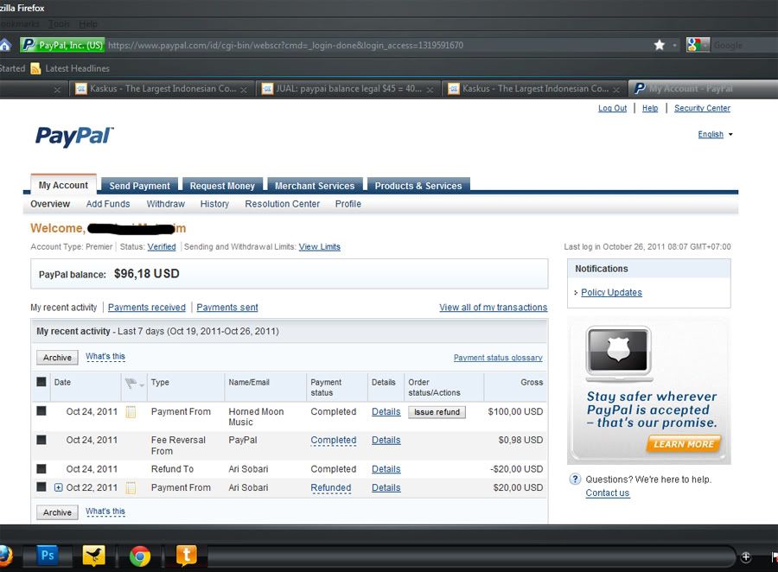This screenshot has height=572, width=778.
Task: Switch to the My Account - PayPal browser tab
Action: [704, 89]
